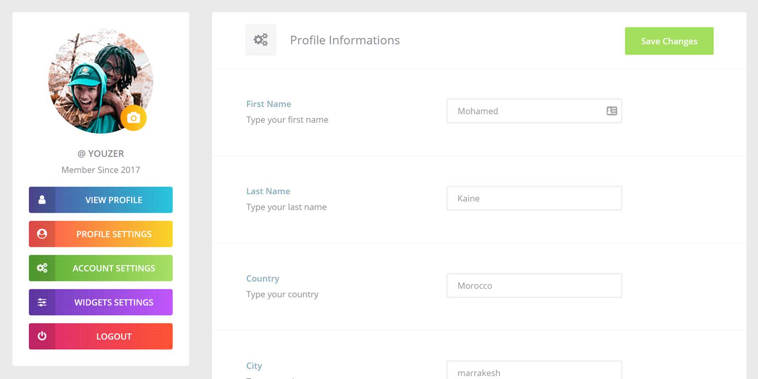This screenshot has width=758, height=379.
Task: Click the @ YOUZER username text
Action: click(101, 153)
